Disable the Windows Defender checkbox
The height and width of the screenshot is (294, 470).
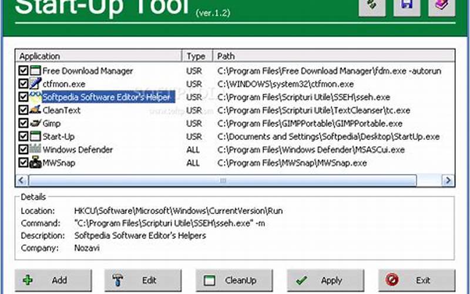(23, 149)
